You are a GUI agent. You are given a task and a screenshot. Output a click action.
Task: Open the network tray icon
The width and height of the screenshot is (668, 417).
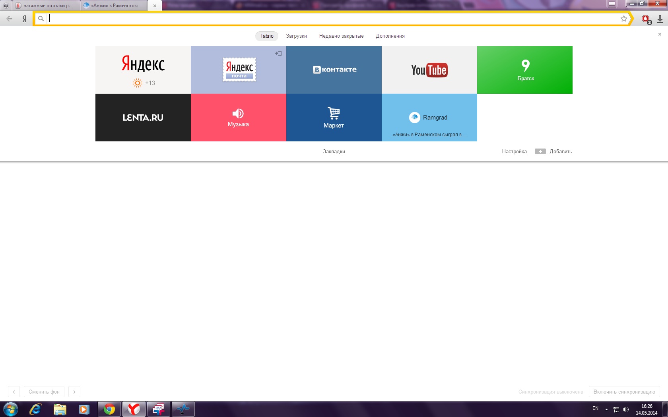tap(616, 409)
